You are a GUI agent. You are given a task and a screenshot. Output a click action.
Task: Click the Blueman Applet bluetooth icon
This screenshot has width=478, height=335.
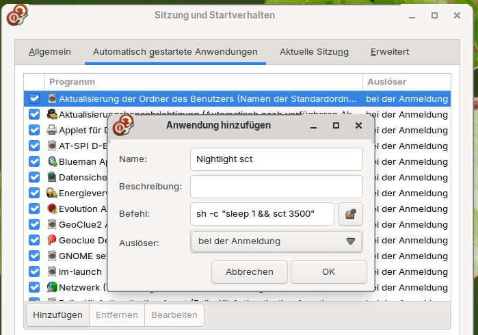click(x=52, y=161)
